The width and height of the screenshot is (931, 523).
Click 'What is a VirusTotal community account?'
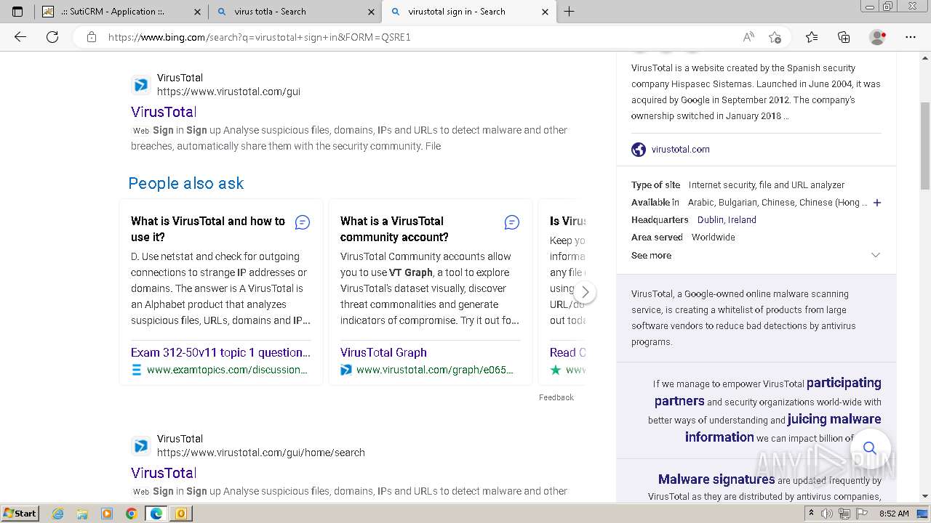pos(394,229)
